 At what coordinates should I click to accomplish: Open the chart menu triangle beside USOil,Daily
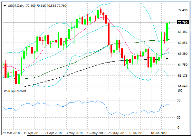point(5,6)
